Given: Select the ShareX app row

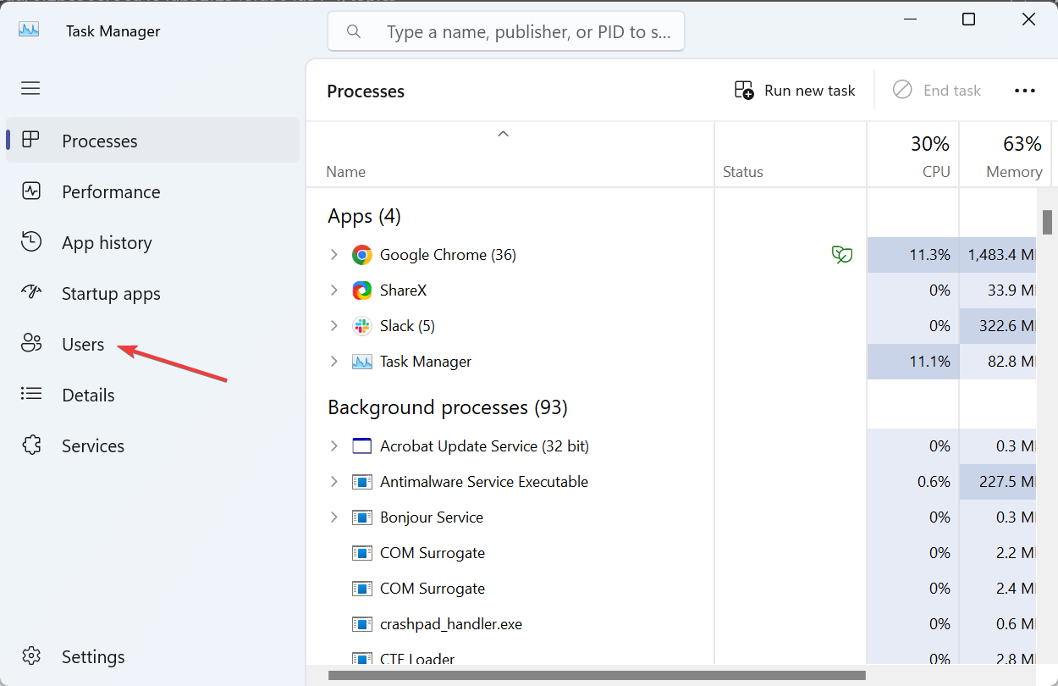Looking at the screenshot, I should [x=403, y=290].
